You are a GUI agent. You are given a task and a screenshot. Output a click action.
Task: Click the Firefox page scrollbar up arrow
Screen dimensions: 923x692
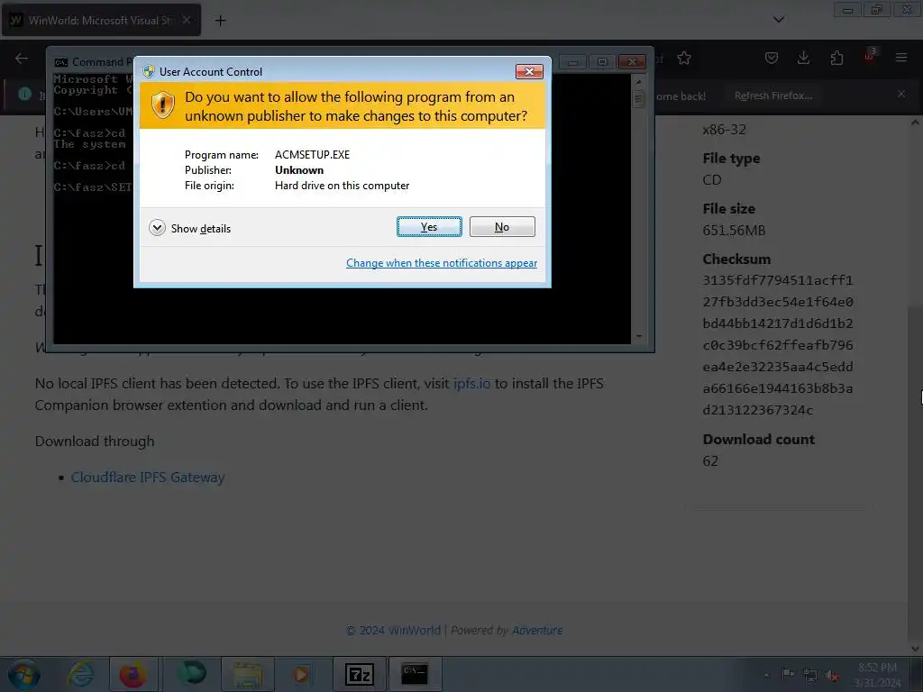tap(915, 123)
